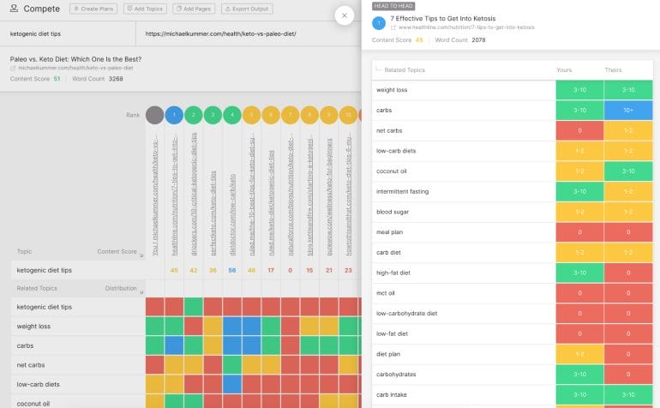Click intermittent fasting row label
The width and height of the screenshot is (660, 408).
[x=402, y=192]
